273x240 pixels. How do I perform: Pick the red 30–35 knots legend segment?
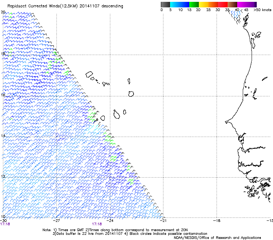(x=223, y=4)
